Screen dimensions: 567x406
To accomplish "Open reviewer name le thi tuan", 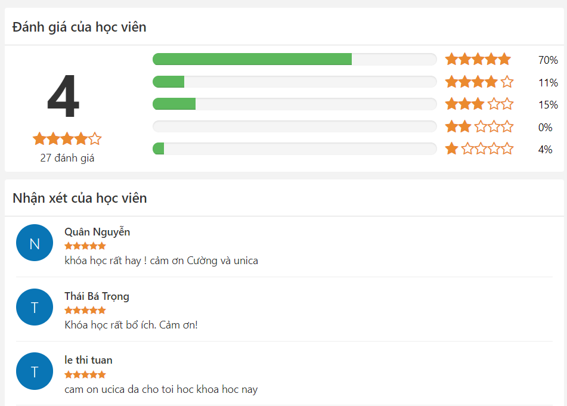I will (88, 360).
